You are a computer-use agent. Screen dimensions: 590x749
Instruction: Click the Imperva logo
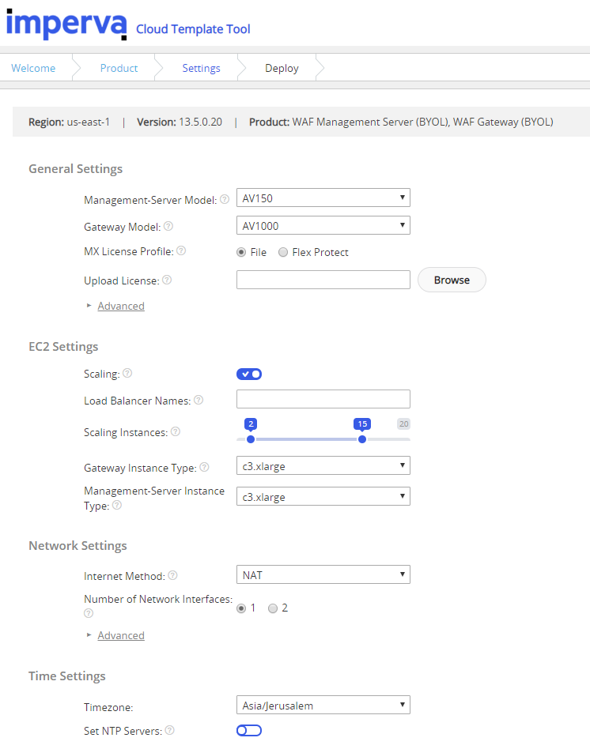point(66,24)
